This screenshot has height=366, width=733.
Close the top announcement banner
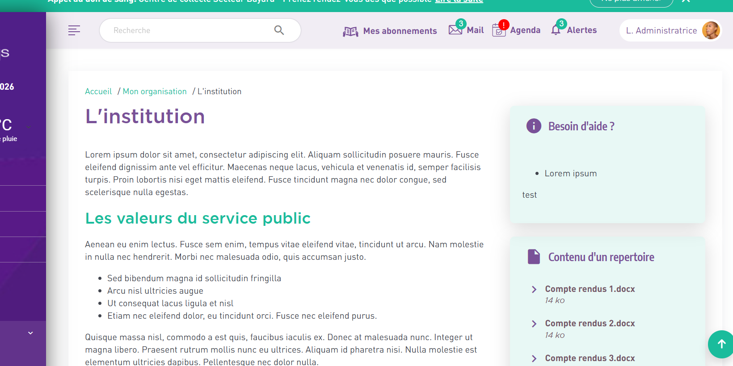click(x=686, y=1)
